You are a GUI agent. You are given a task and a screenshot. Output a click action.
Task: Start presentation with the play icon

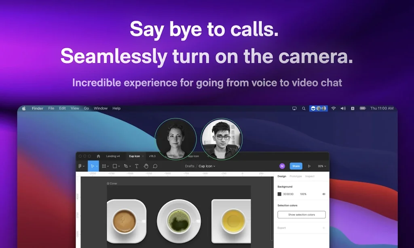[309, 166]
